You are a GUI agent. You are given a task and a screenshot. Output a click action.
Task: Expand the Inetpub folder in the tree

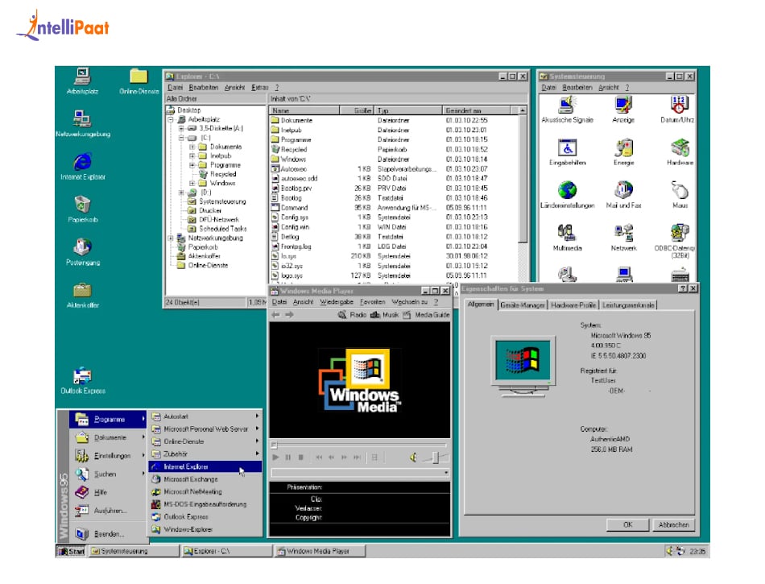click(192, 156)
